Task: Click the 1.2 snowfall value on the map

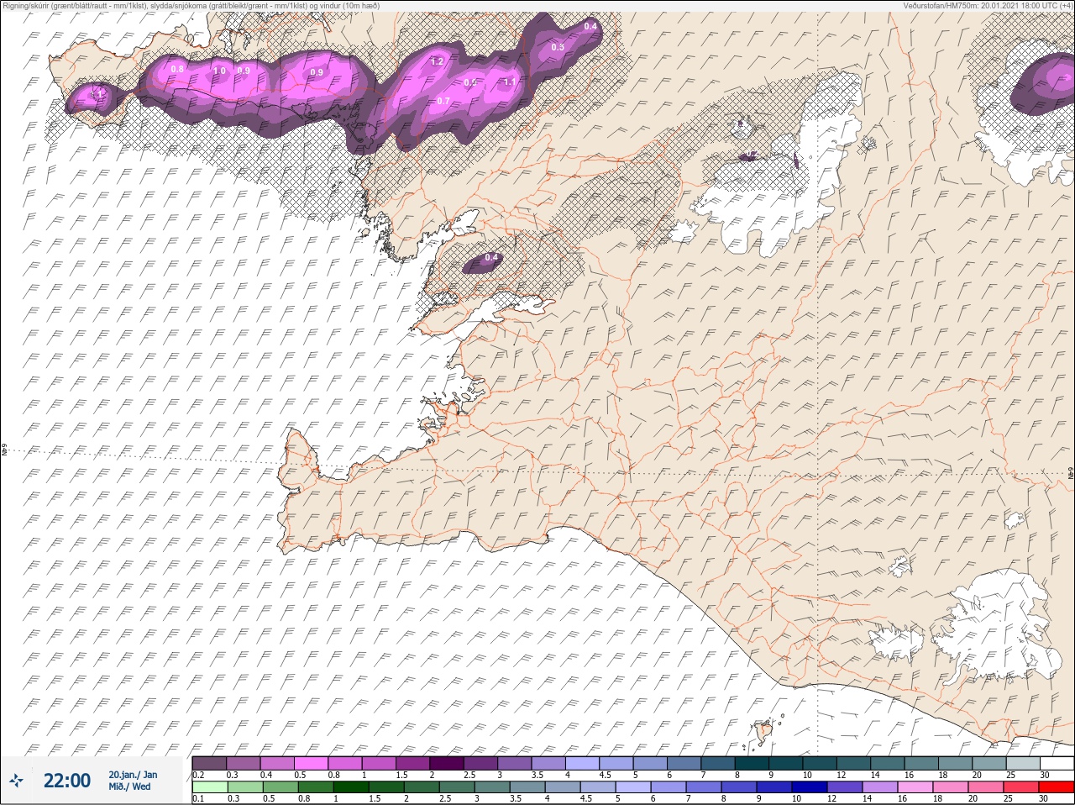Action: click(x=437, y=61)
